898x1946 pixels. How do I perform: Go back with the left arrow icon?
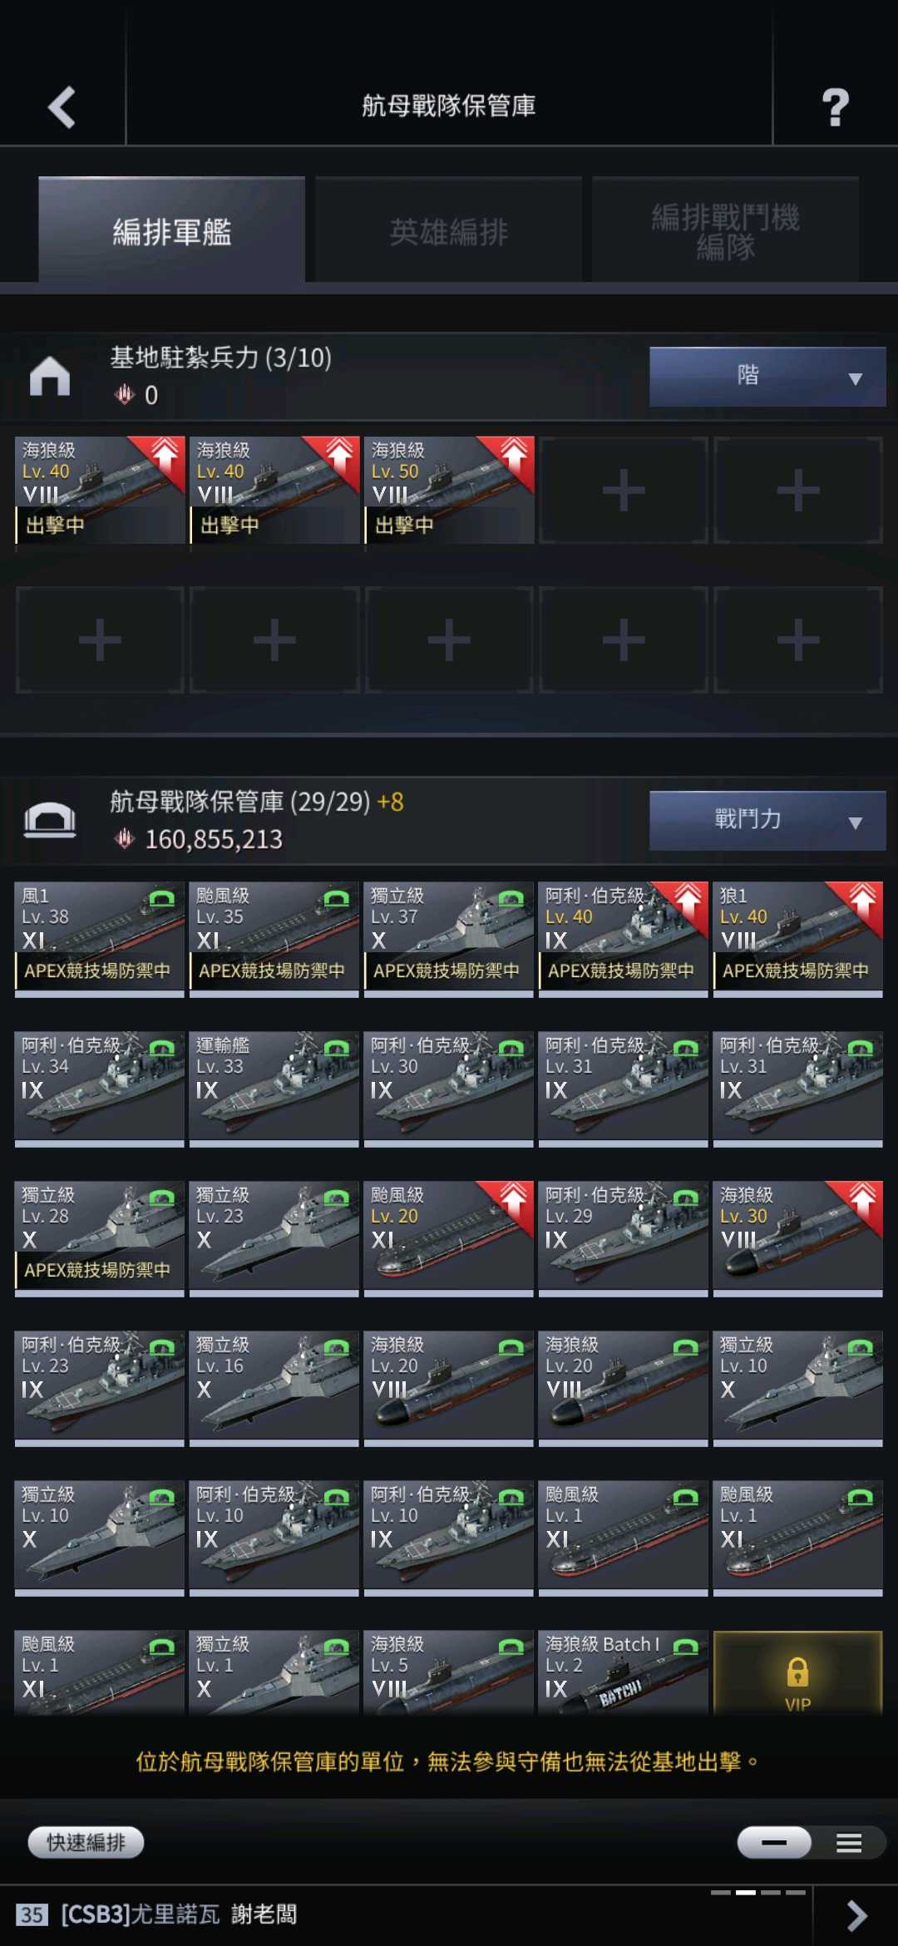point(62,106)
